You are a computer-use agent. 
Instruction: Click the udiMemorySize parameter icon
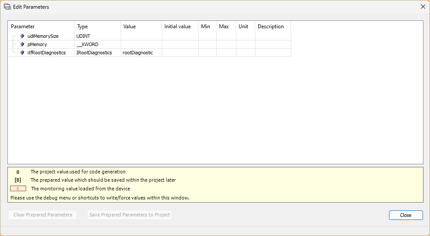tap(23, 36)
